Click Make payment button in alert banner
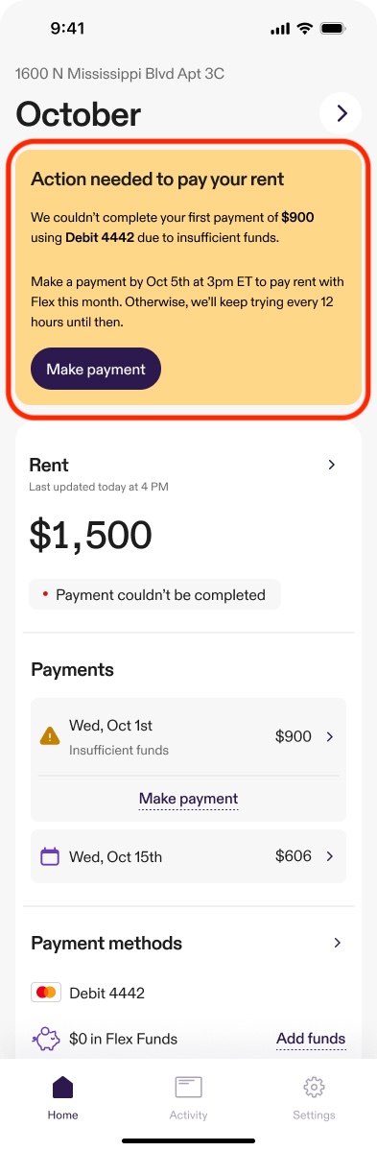377x1151 pixels. coord(96,369)
